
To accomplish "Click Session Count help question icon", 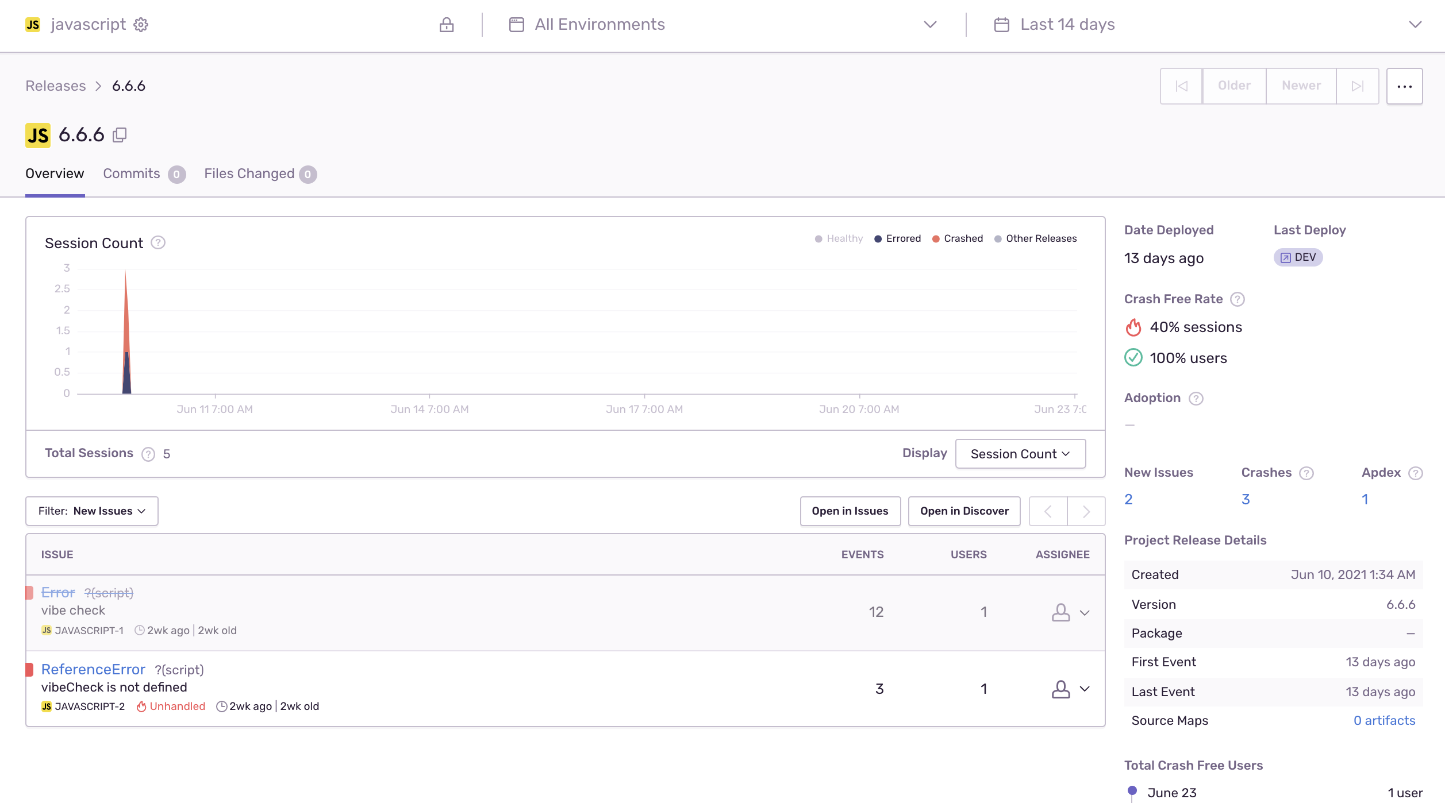I will pyautogui.click(x=158, y=243).
